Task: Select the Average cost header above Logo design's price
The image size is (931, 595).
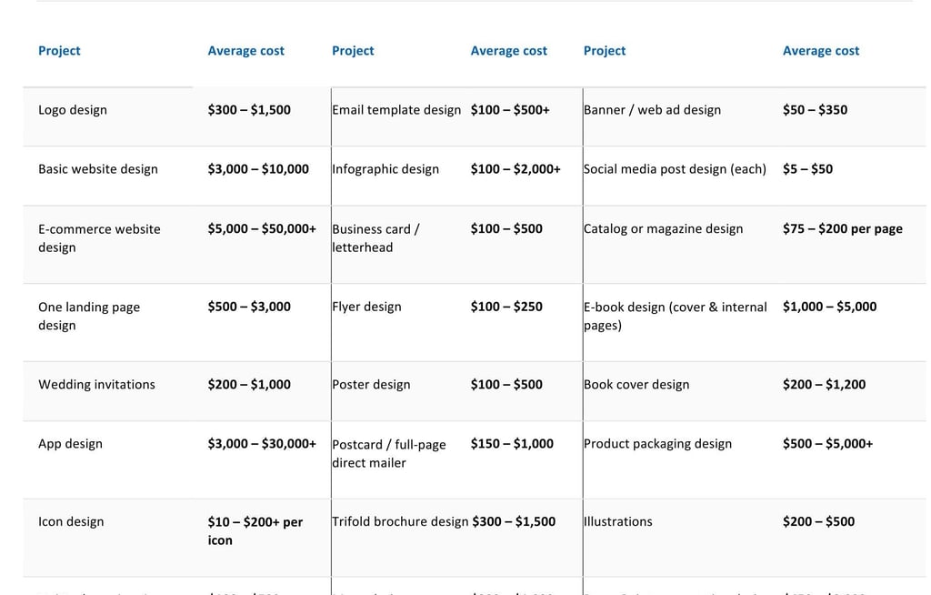Action: [245, 51]
